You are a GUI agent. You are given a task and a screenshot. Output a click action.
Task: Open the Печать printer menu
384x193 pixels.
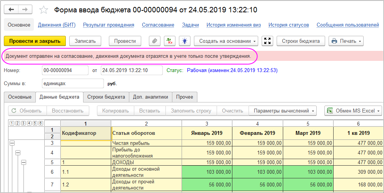coord(346,41)
